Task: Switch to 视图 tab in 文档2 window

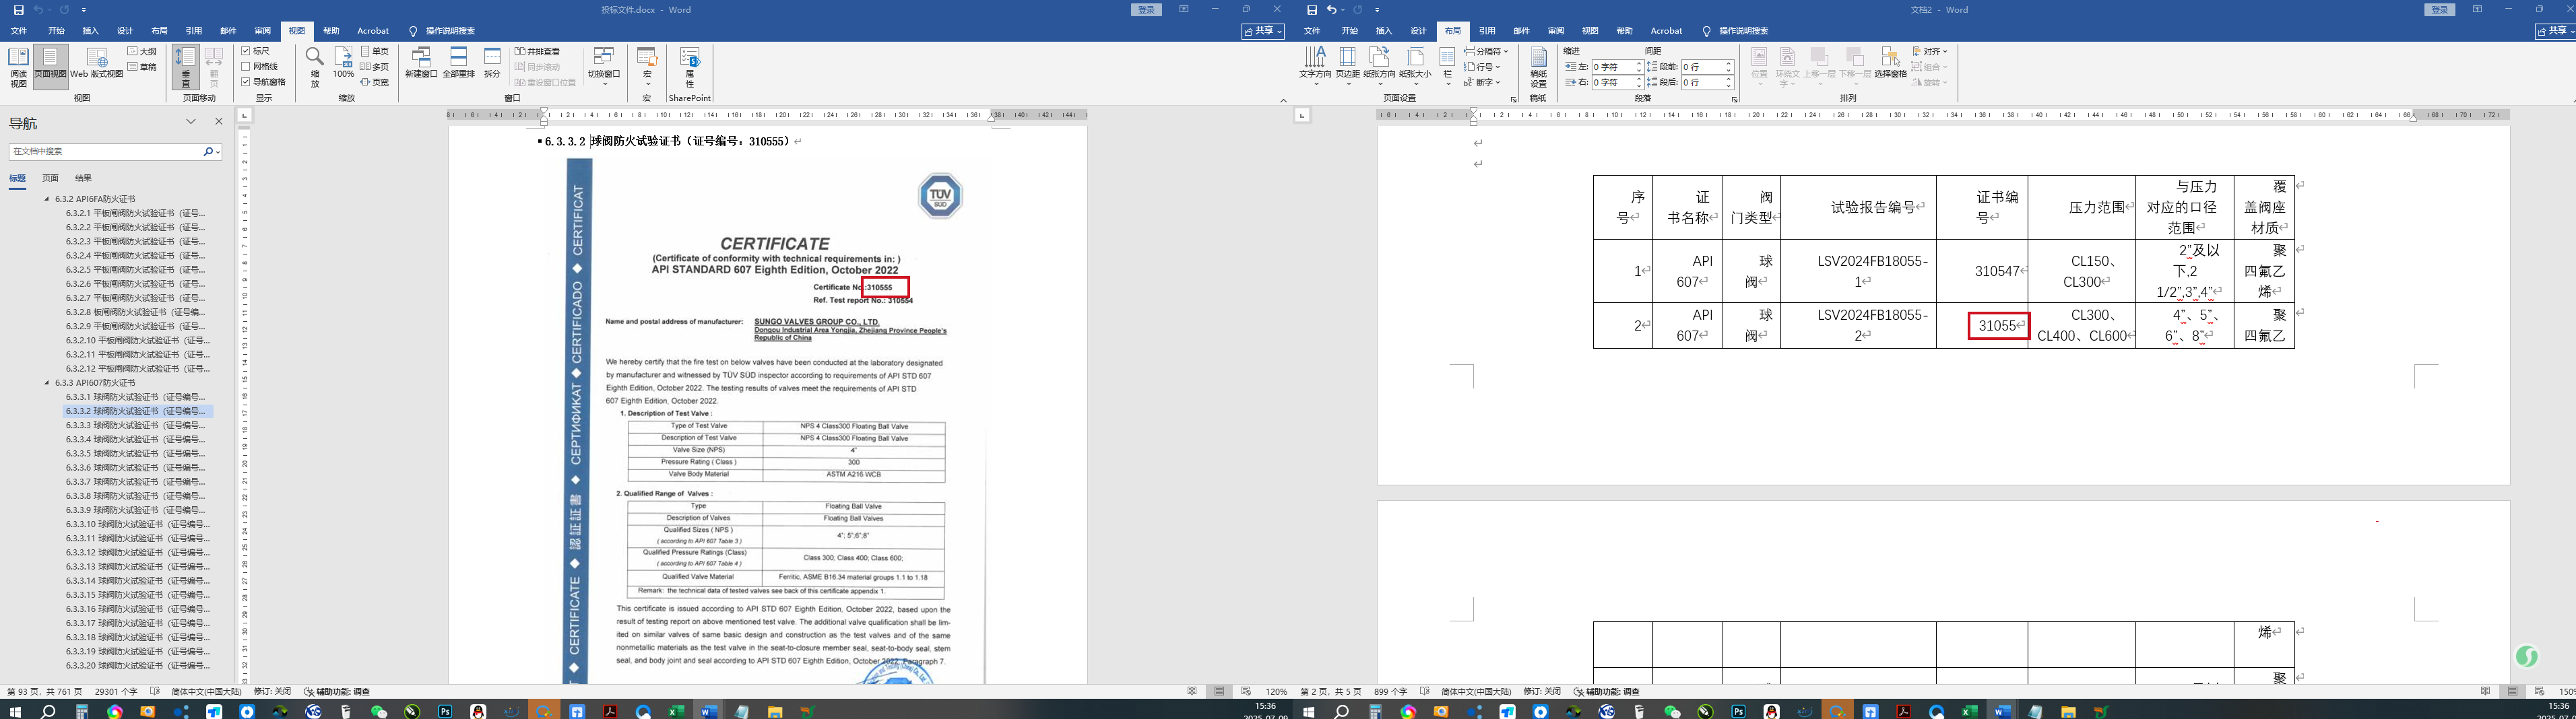Action: coord(1590,31)
